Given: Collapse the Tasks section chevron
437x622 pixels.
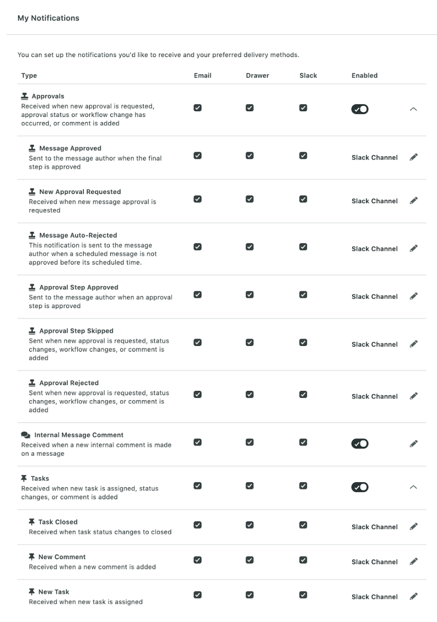Looking at the screenshot, I should pos(414,486).
